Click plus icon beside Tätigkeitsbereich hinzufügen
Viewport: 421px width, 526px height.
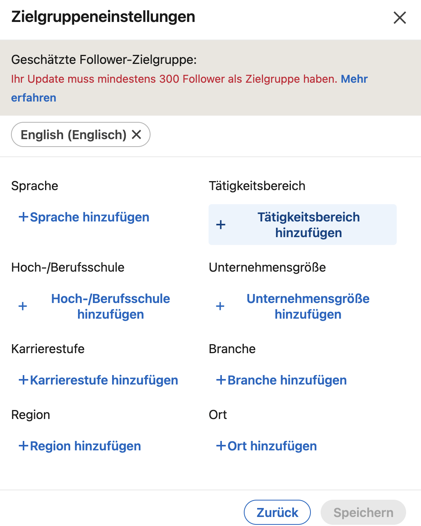tap(221, 225)
